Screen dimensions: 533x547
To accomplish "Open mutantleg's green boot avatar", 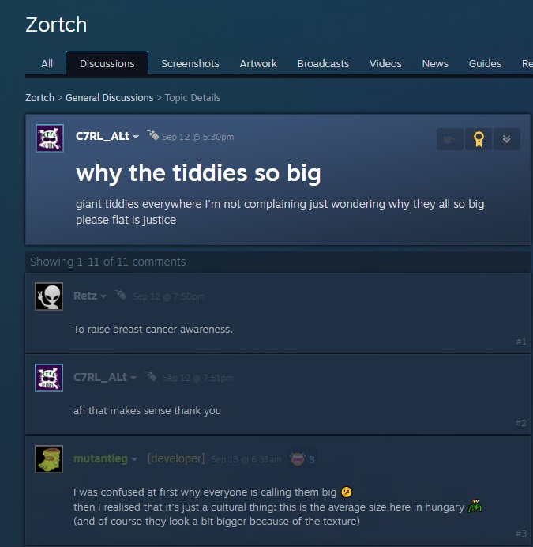I will pos(49,459).
